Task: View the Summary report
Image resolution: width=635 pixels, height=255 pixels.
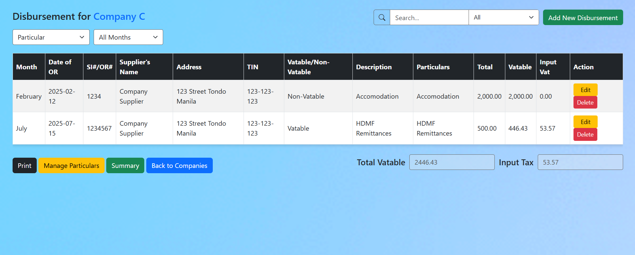Action: [125, 166]
